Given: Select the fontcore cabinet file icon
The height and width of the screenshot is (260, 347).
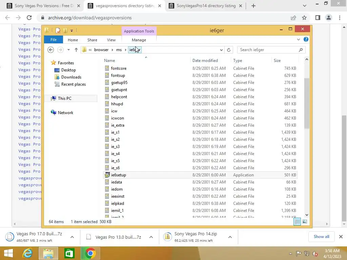Looking at the screenshot, I should tap(107, 68).
